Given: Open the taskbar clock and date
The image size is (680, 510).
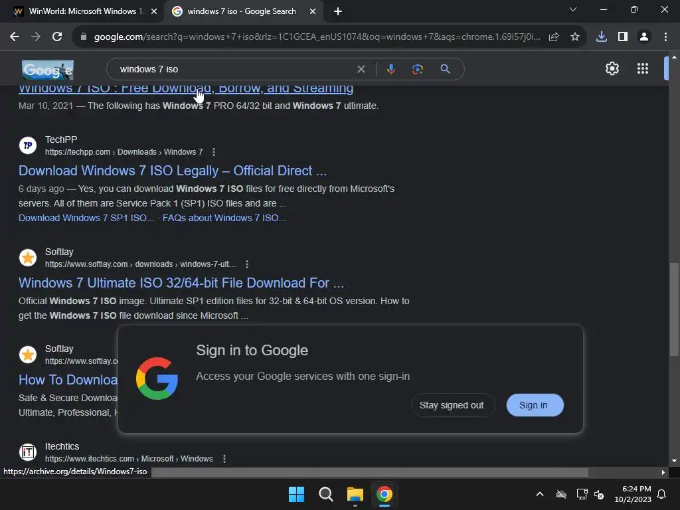Looking at the screenshot, I should tap(633, 494).
